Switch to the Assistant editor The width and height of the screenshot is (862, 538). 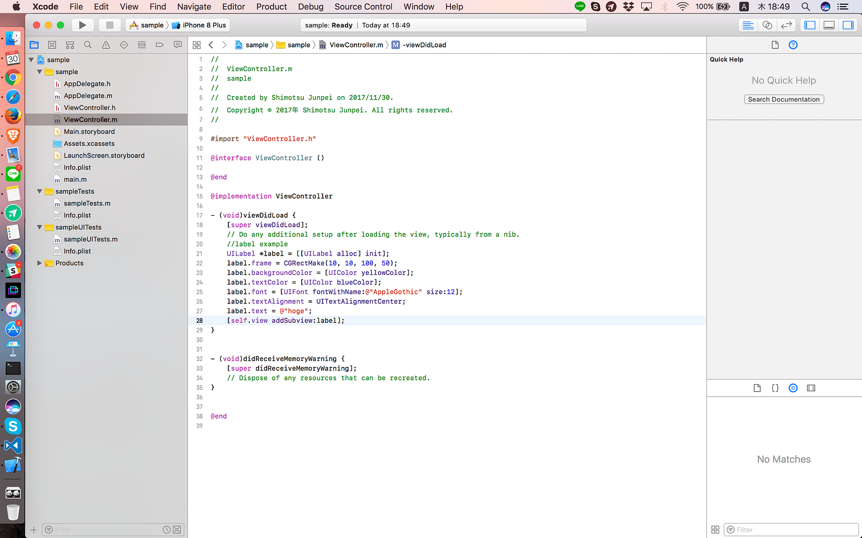767,25
